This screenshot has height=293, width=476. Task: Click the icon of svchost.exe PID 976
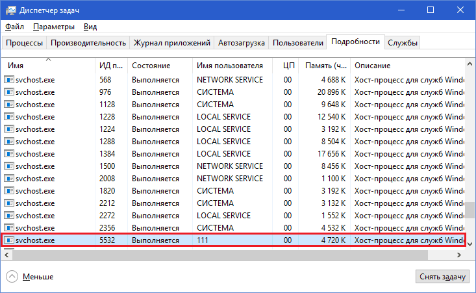(9, 92)
